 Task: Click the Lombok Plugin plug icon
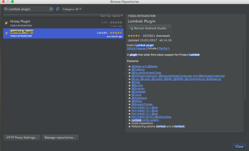(x=6, y=33)
